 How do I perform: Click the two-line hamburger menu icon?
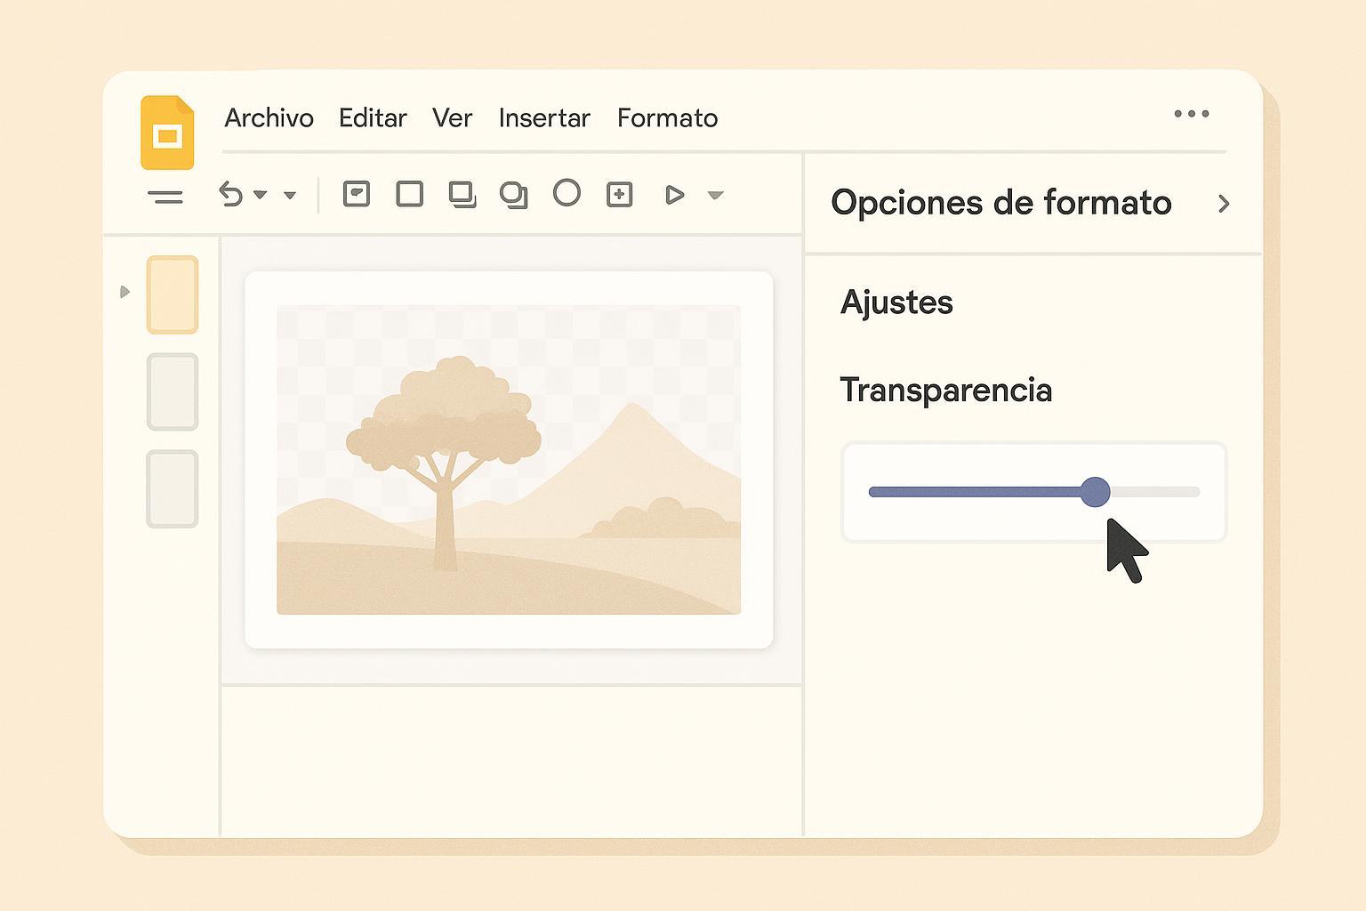[165, 197]
